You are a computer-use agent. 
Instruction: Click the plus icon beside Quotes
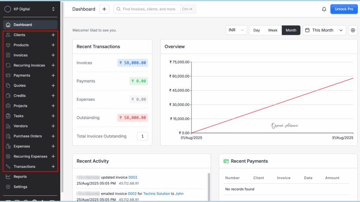[x=53, y=85]
